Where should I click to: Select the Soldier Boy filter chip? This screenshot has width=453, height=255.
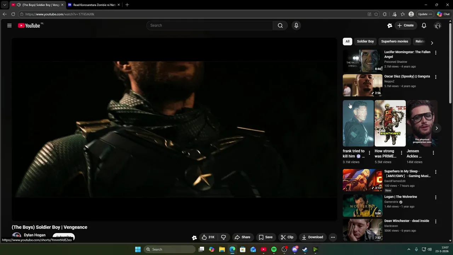[x=365, y=41]
